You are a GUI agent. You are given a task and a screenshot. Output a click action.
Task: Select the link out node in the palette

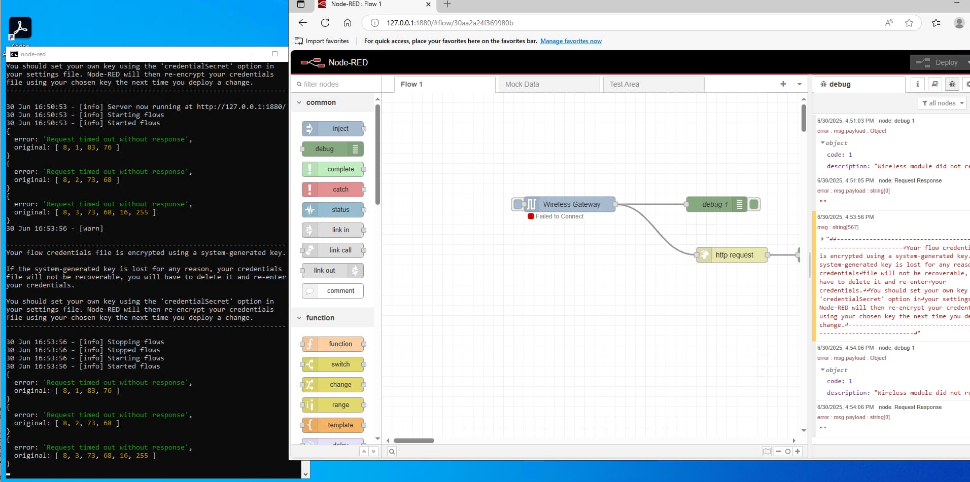pyautogui.click(x=333, y=271)
